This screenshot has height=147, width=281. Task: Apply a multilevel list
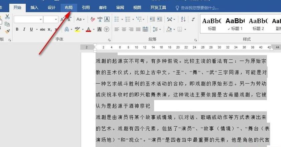(139, 19)
